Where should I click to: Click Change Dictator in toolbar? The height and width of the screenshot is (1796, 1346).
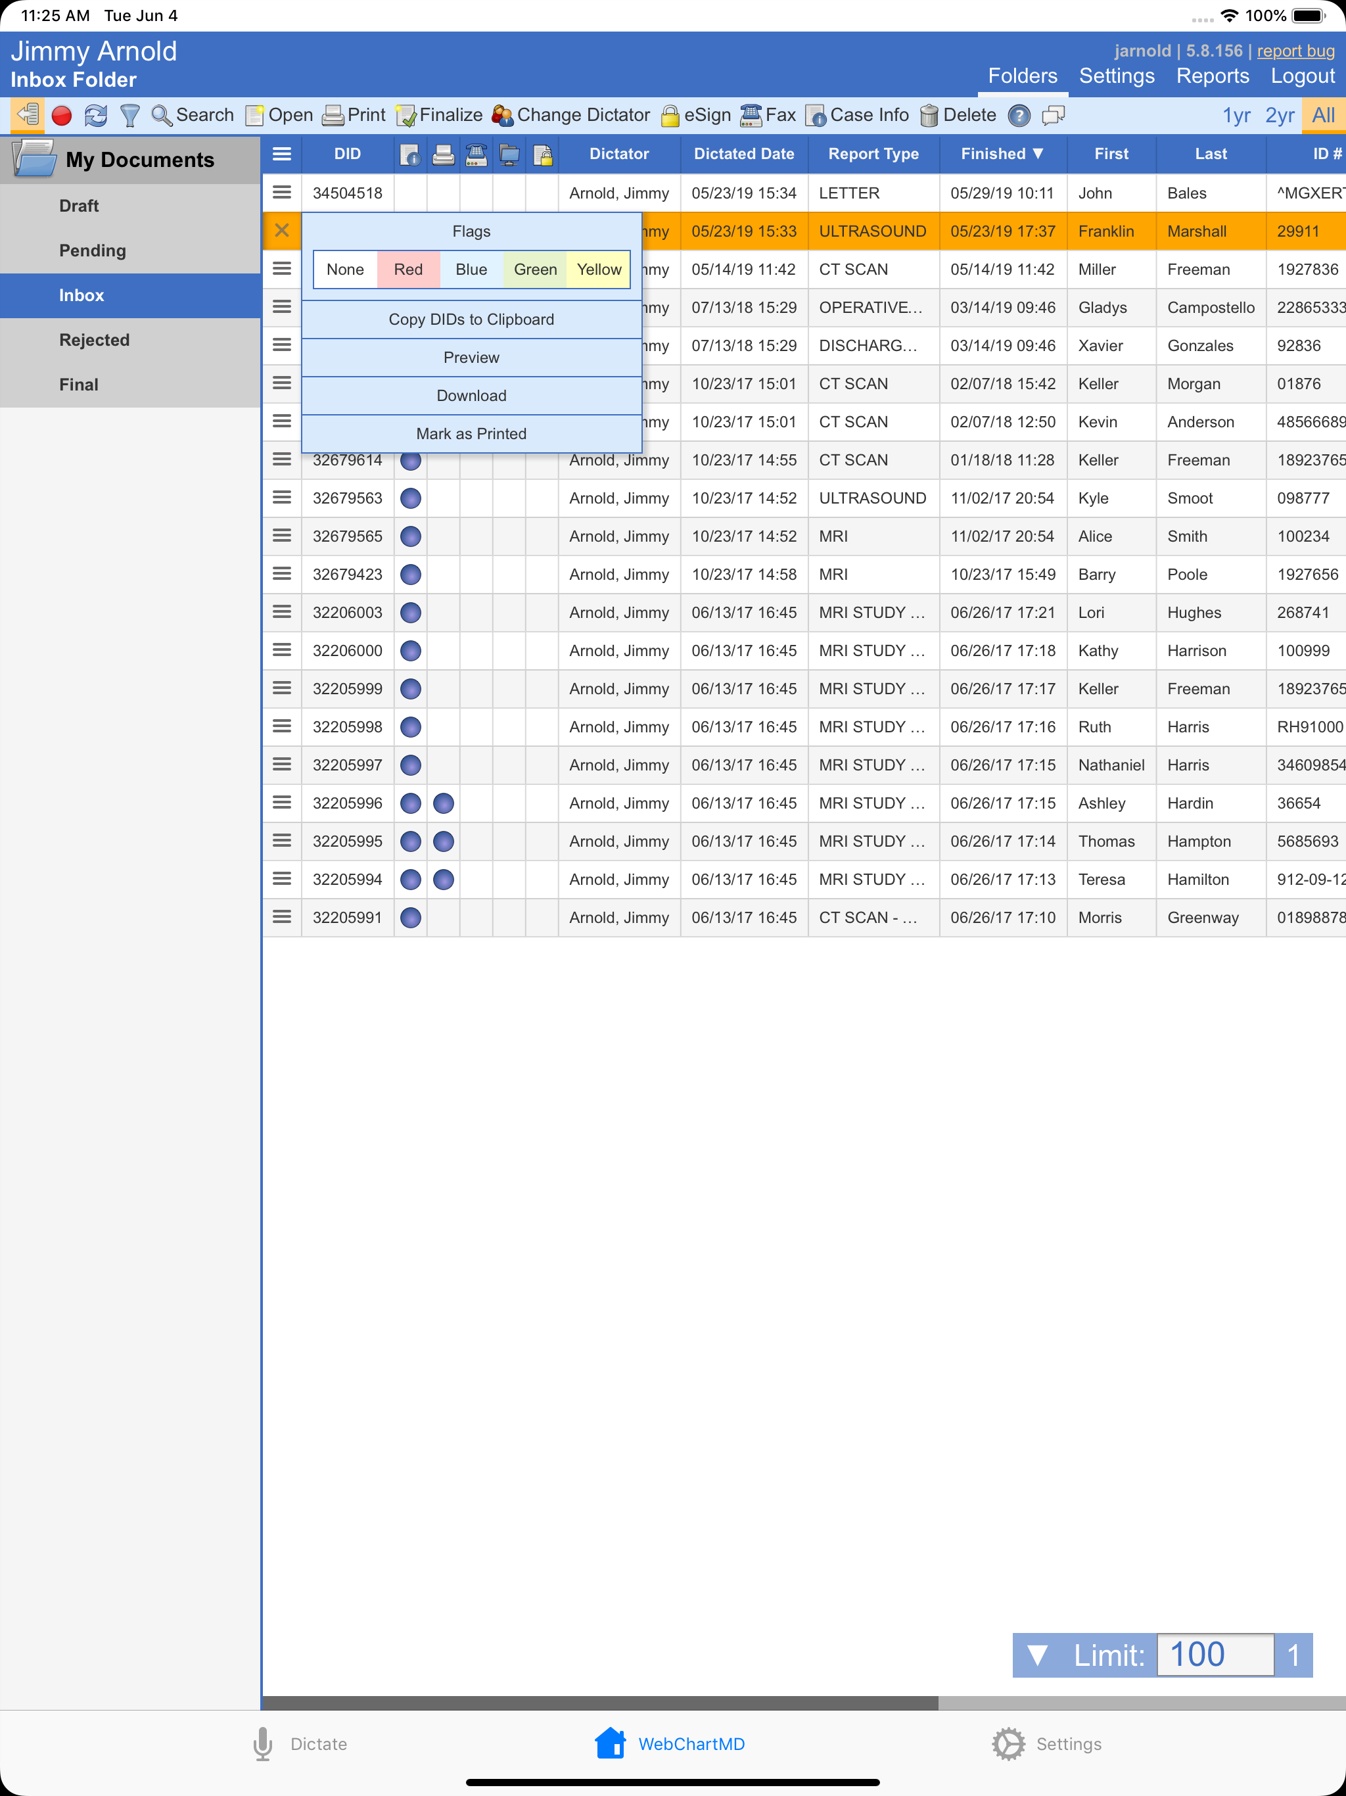tap(570, 115)
